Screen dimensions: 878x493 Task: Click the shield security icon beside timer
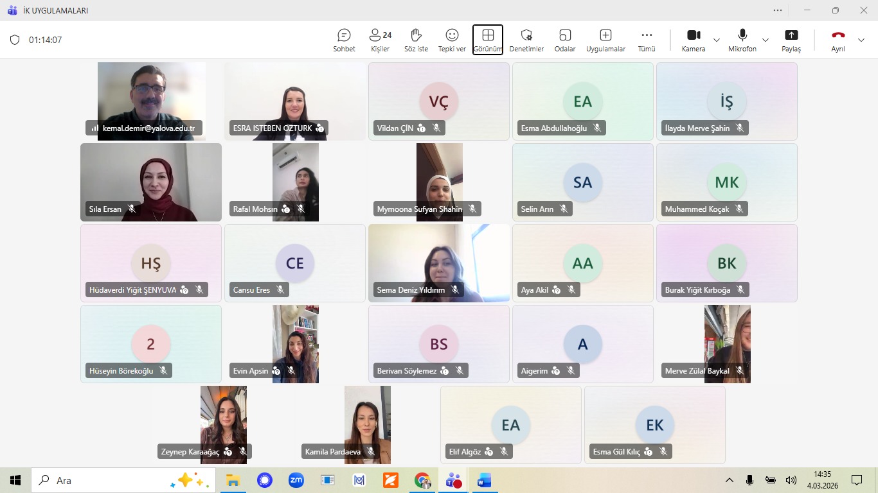15,40
